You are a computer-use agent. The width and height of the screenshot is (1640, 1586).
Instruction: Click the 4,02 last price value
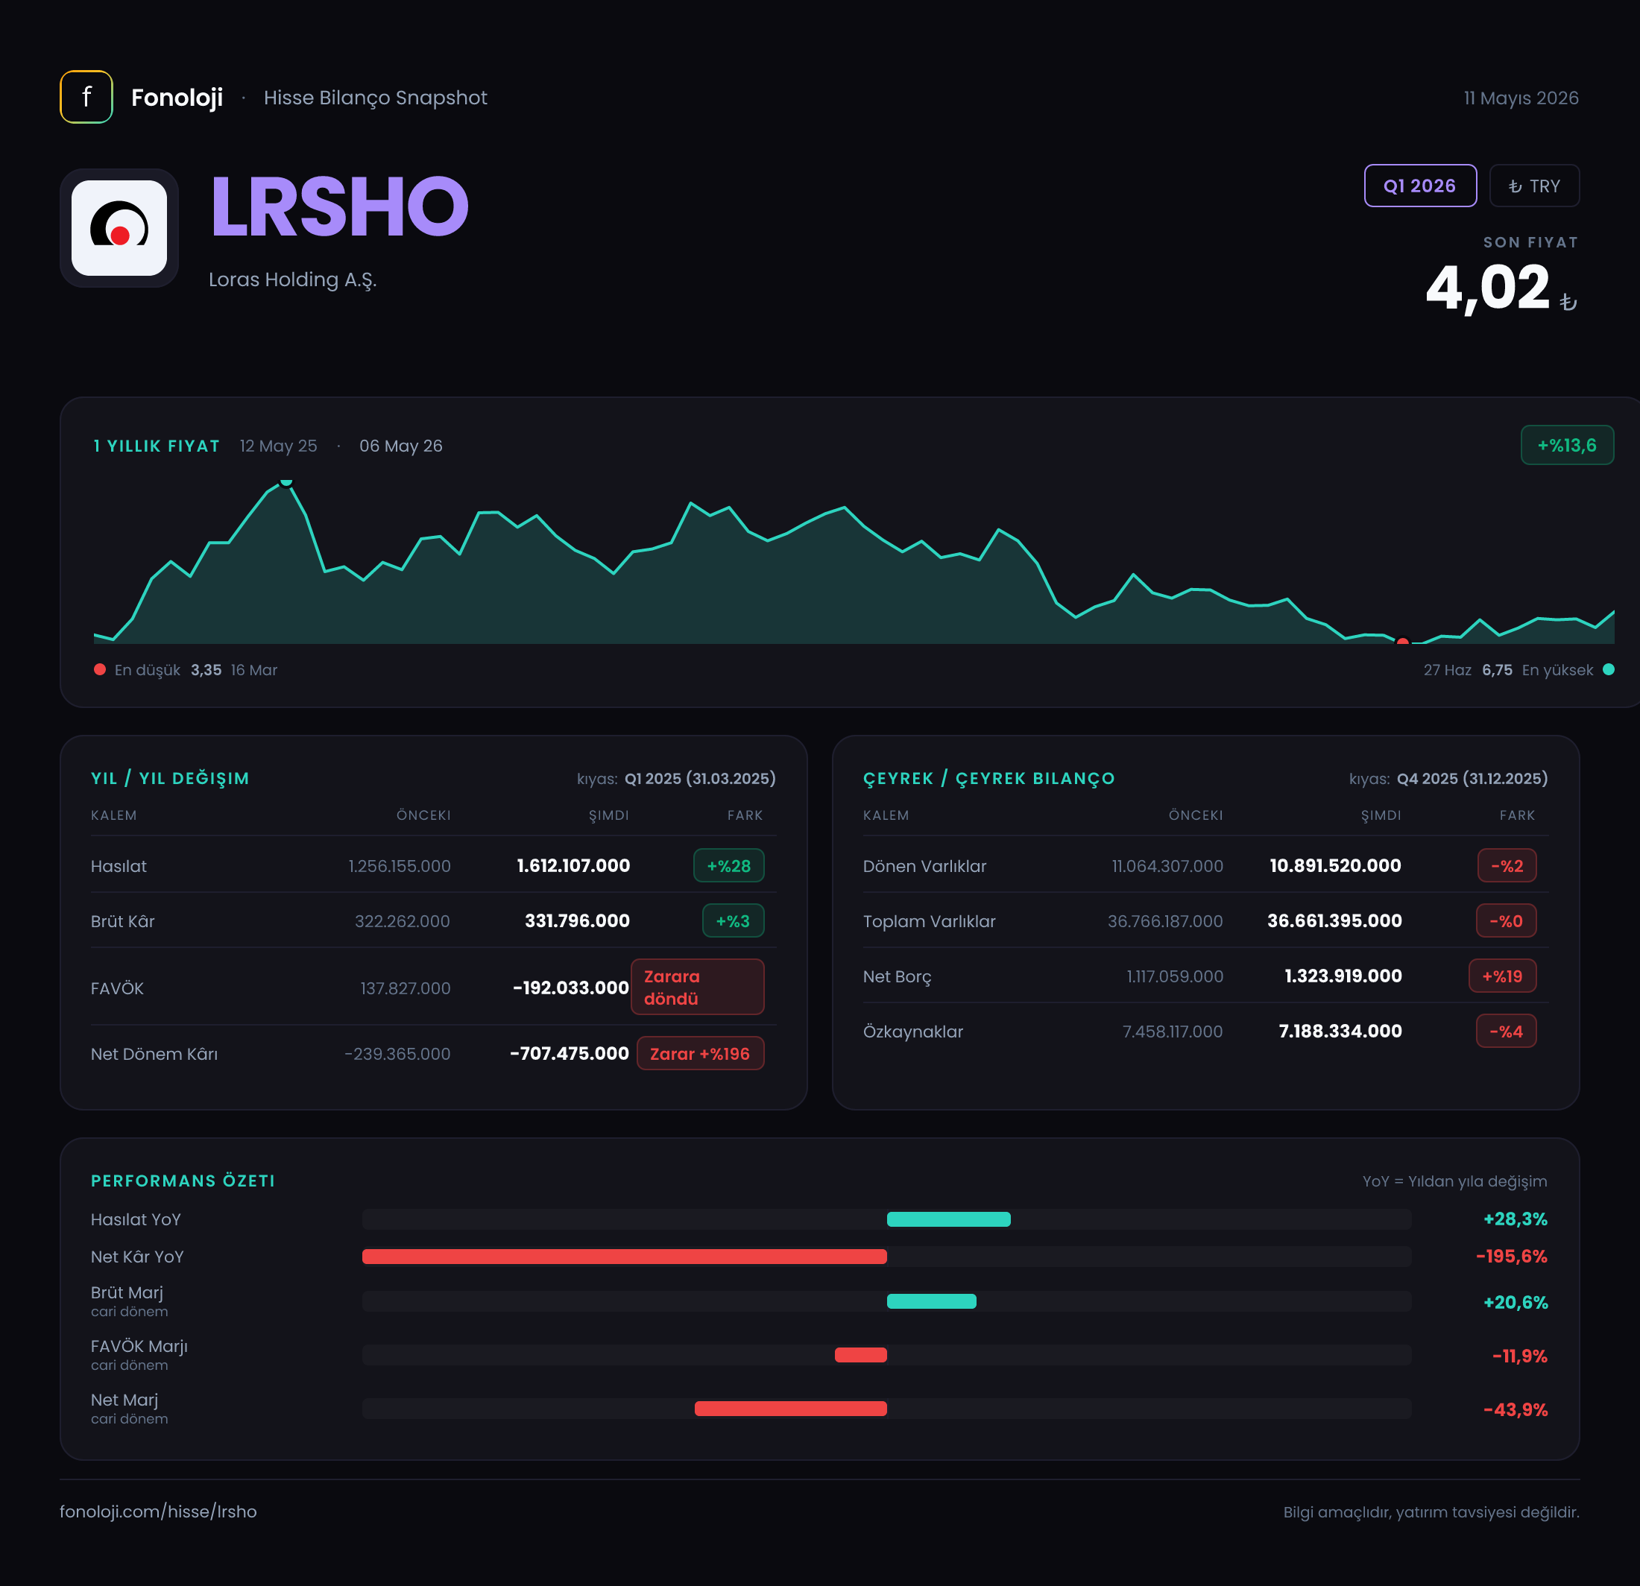point(1488,287)
